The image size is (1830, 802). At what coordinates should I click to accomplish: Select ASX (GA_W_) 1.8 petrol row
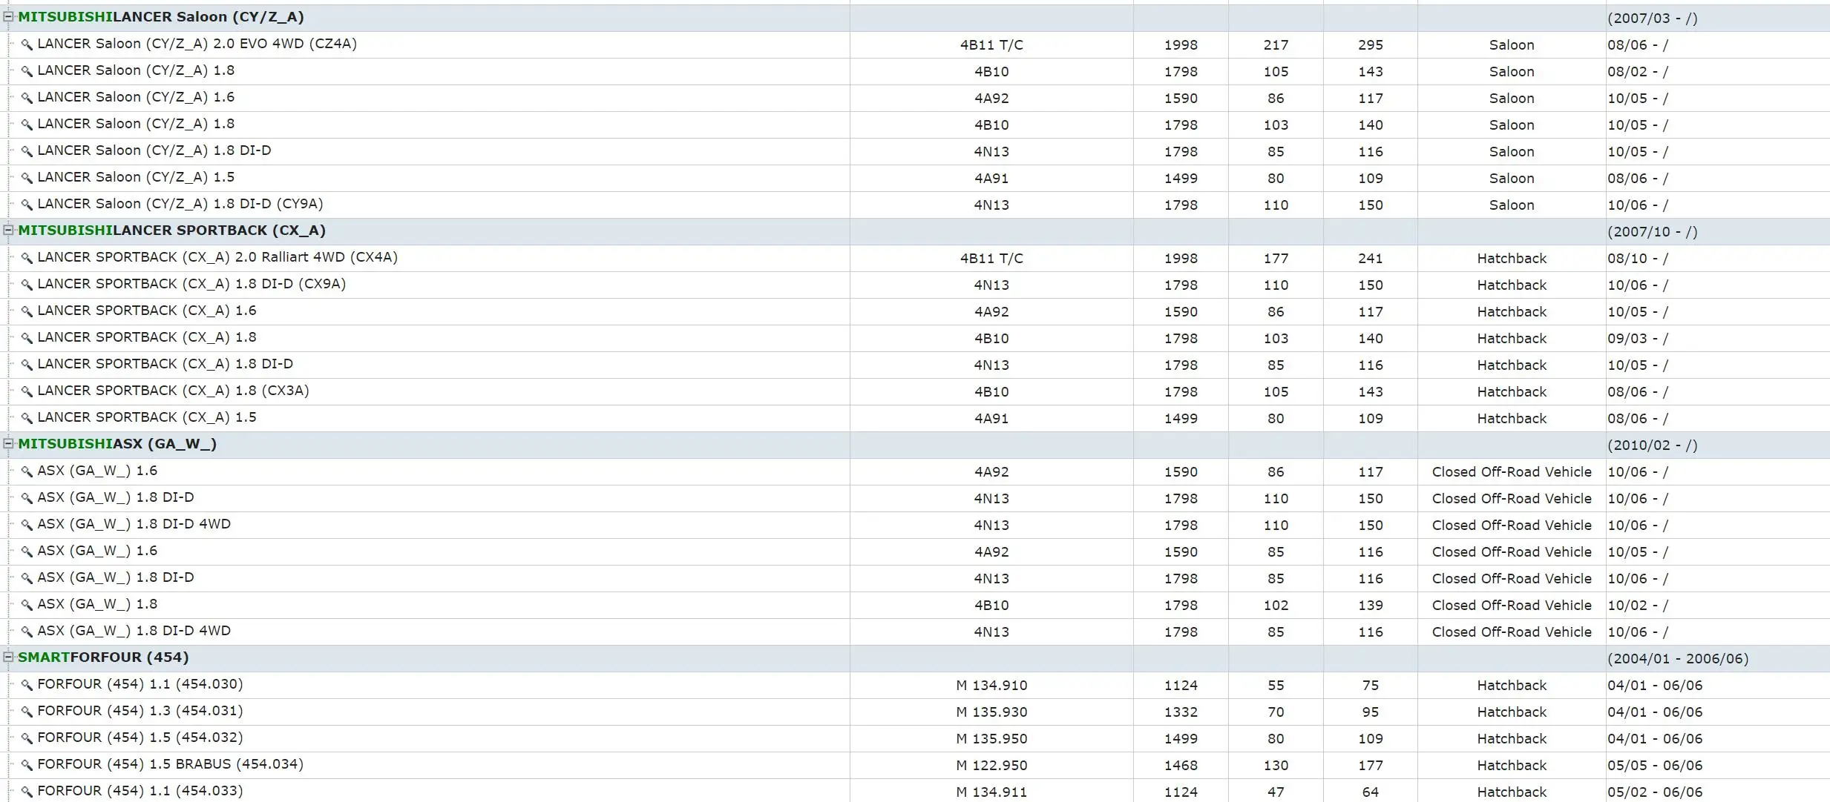coord(915,605)
